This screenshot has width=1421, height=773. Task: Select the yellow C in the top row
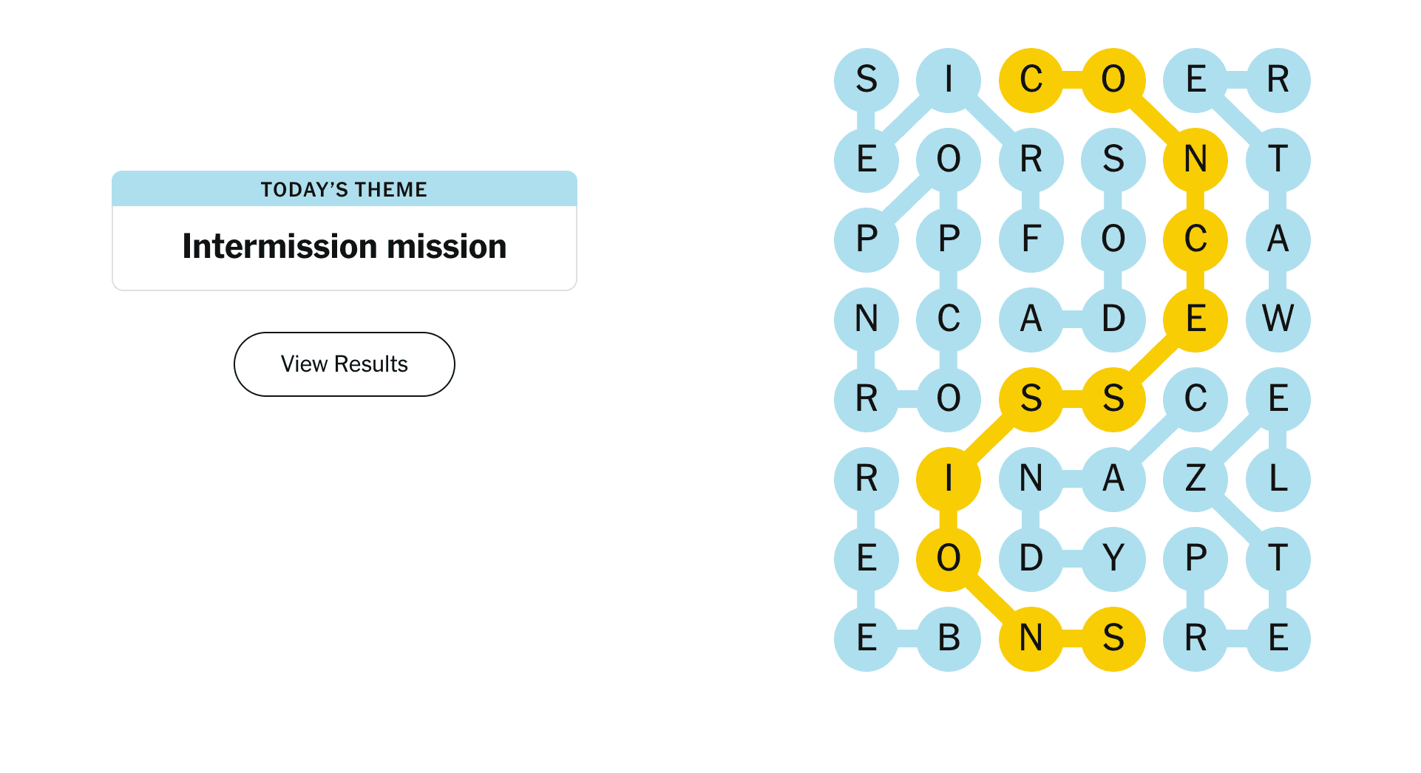(x=1031, y=80)
